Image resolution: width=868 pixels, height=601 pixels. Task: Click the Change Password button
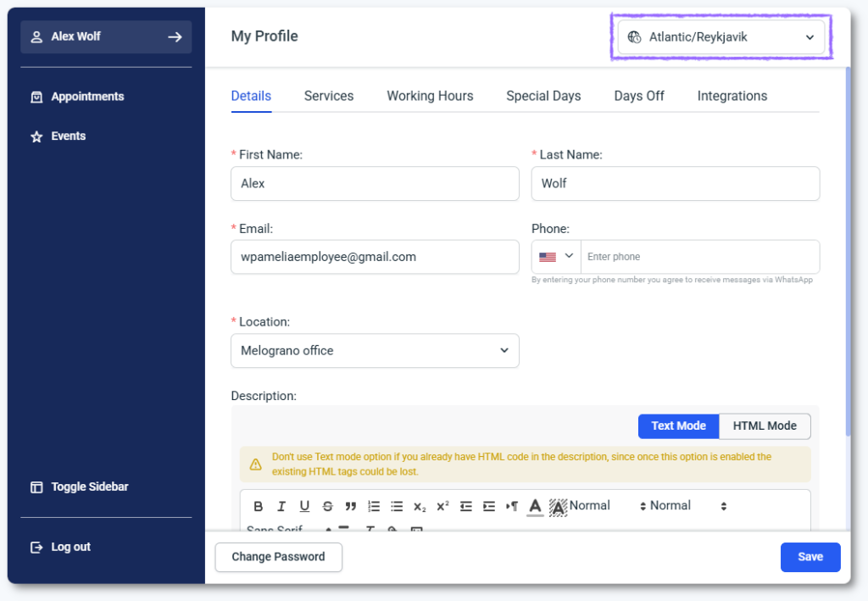tap(278, 557)
